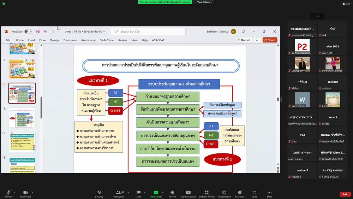
Task: Open Zoom Apps
Action: [x=255, y=194]
